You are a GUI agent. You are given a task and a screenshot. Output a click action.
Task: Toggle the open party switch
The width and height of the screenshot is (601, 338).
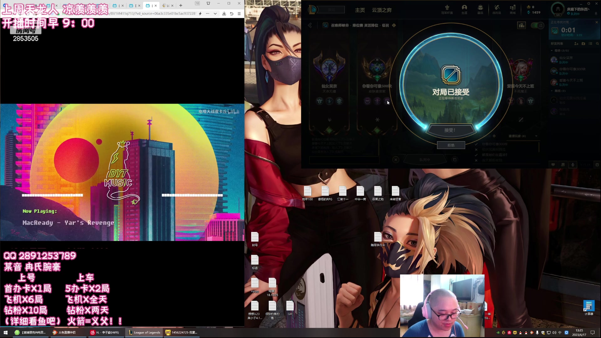pos(538,25)
